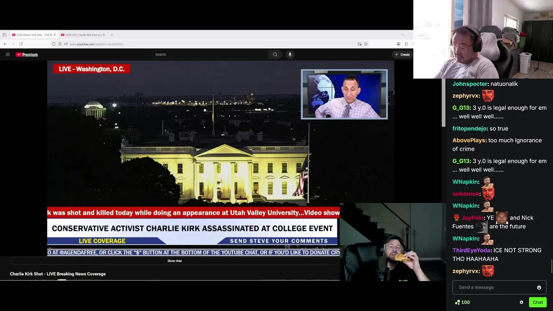Click username JayPolo in chat

click(x=472, y=218)
